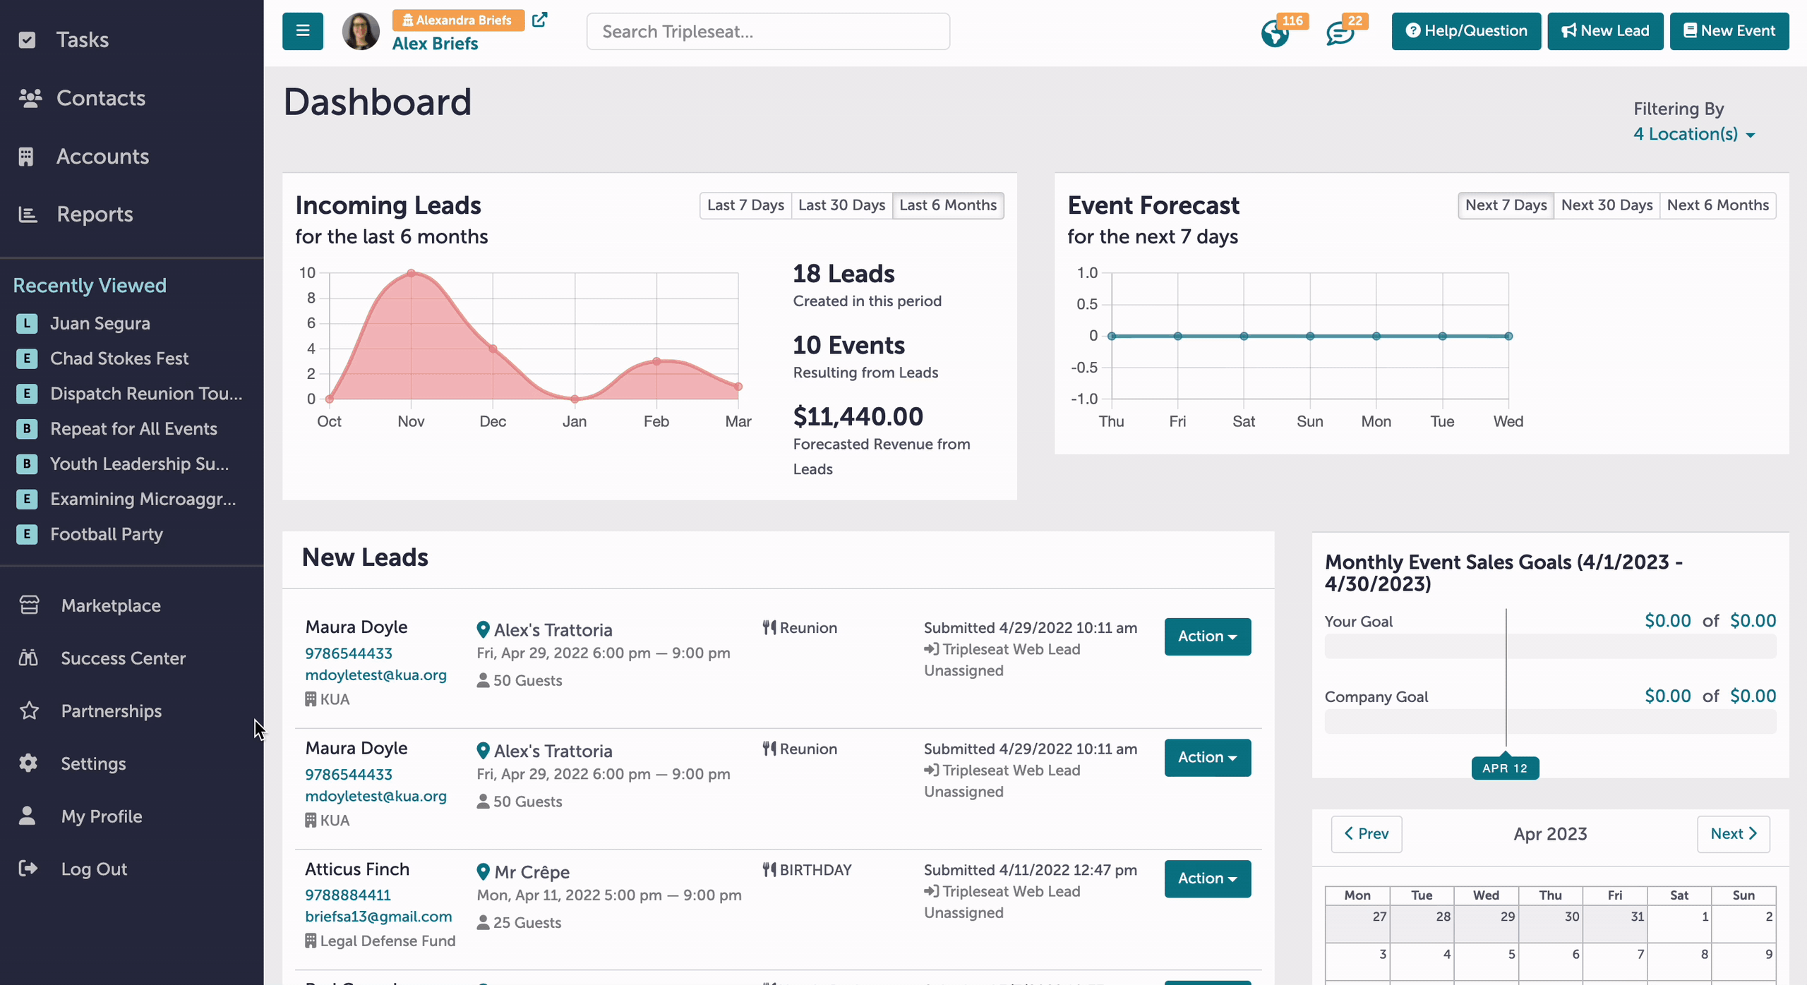Open the globe notifications icon with 116 badge
Image resolution: width=1807 pixels, height=985 pixels.
tap(1275, 32)
